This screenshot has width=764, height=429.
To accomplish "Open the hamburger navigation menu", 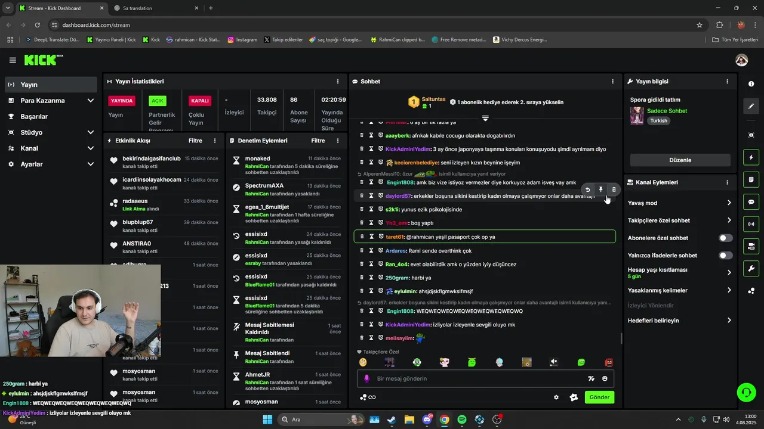I will 13,60.
